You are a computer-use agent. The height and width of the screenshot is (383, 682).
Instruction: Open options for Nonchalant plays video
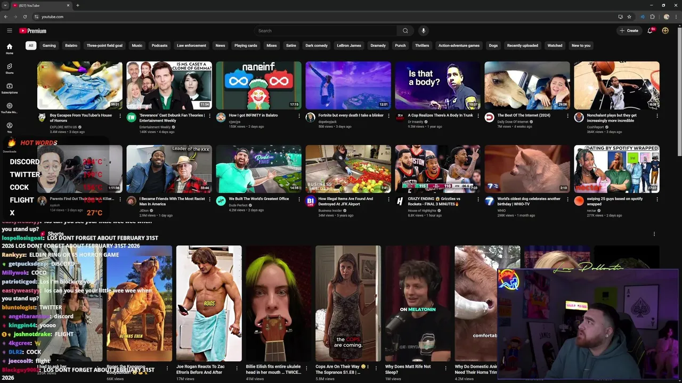(x=657, y=116)
